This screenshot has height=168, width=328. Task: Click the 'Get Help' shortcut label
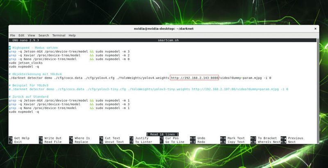22,138
